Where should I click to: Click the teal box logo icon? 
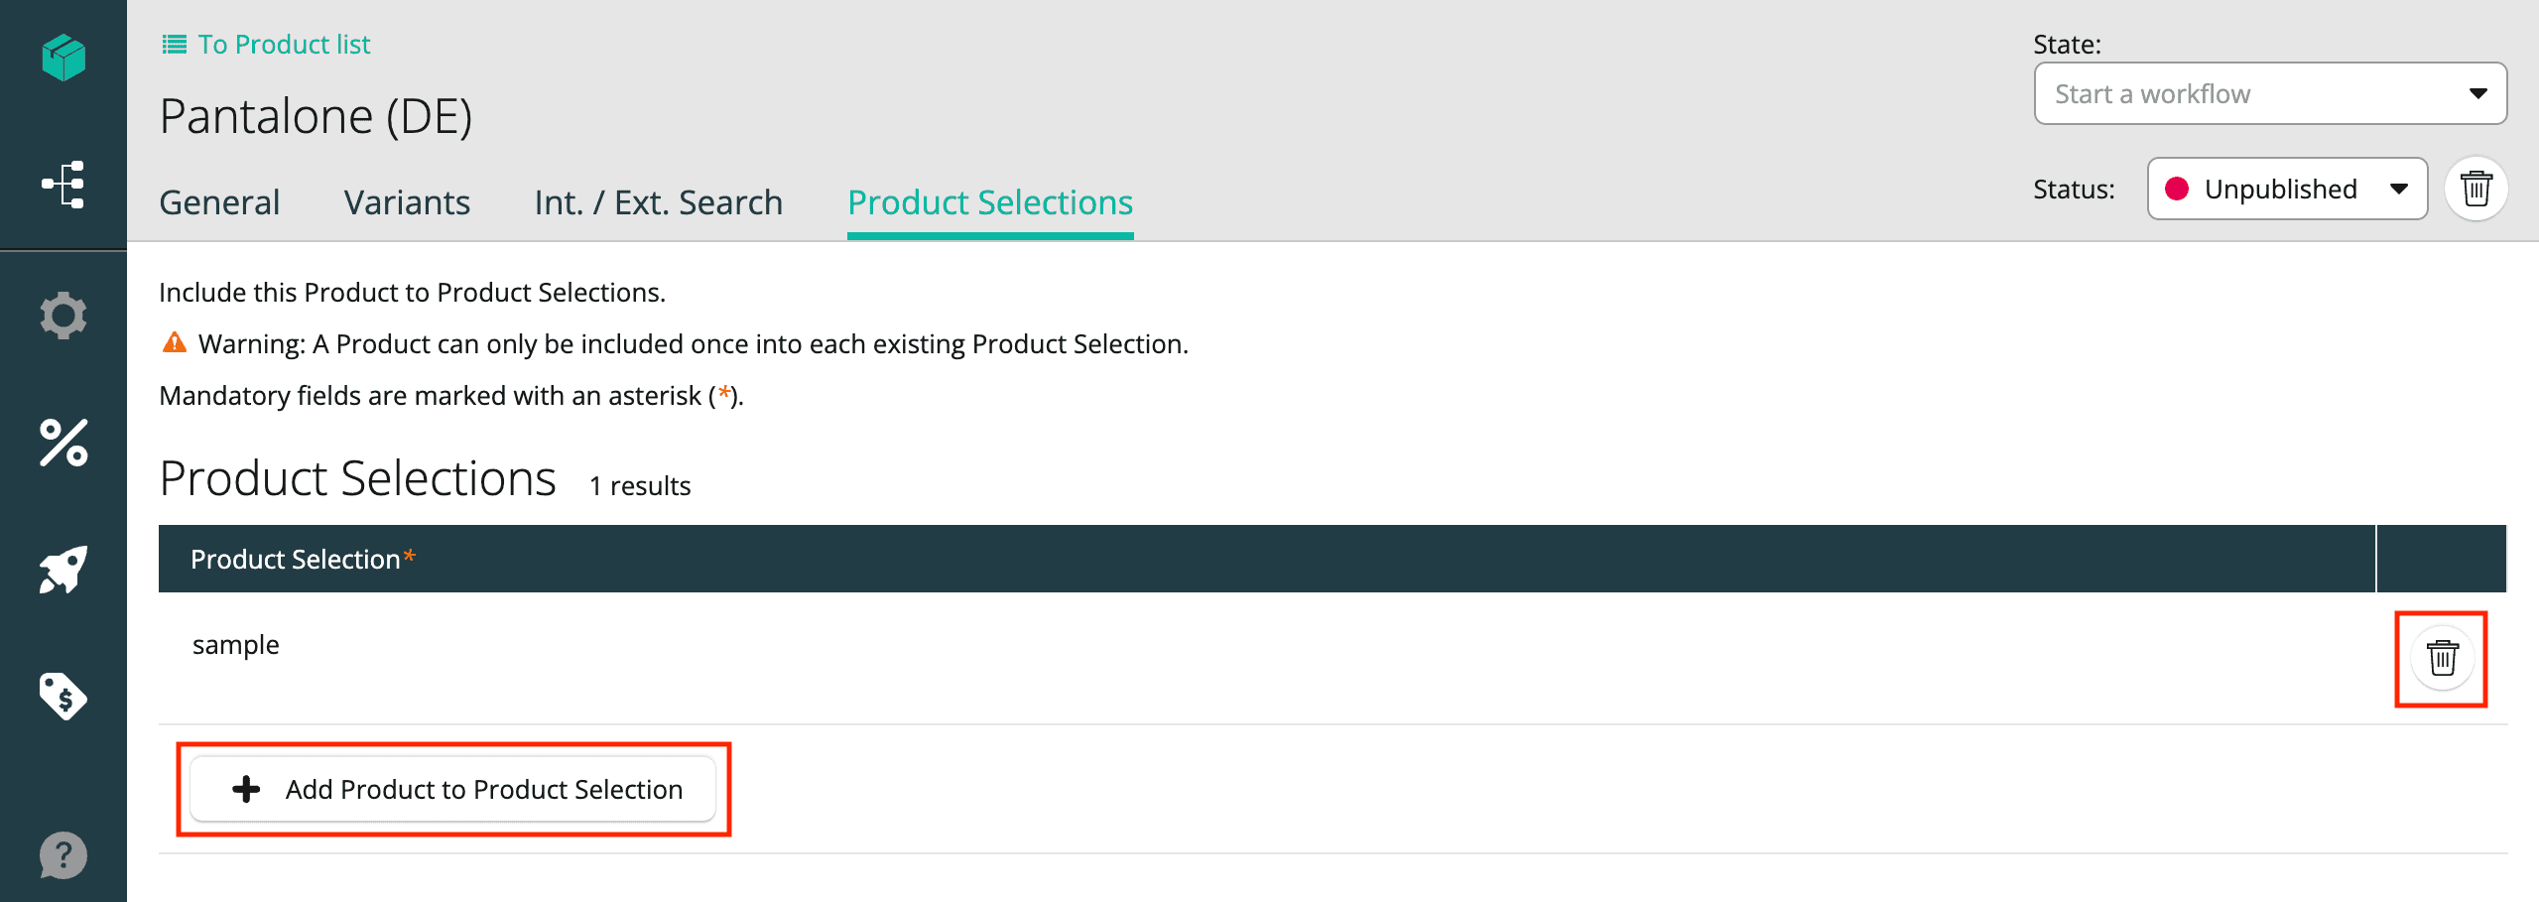pos(63,58)
